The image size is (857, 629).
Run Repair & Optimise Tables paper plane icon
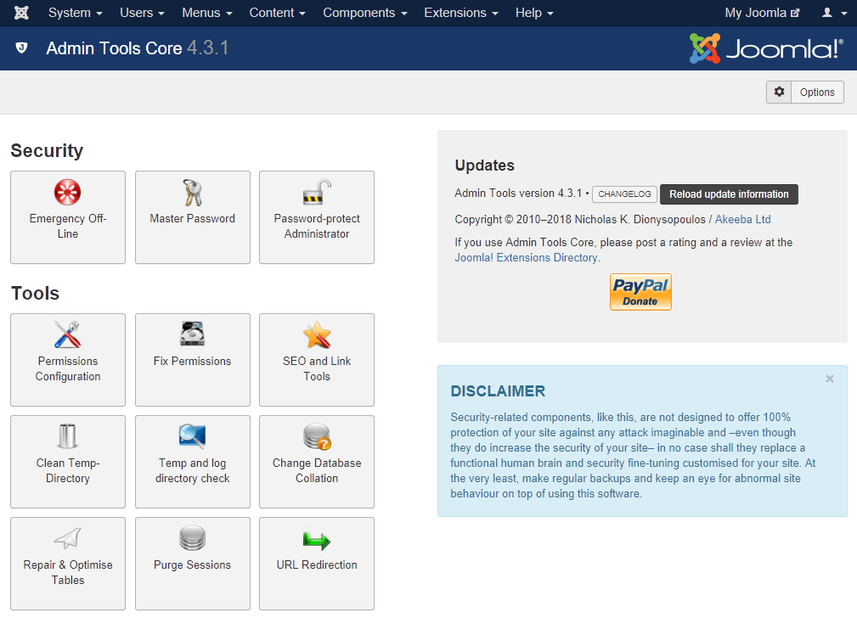point(68,538)
